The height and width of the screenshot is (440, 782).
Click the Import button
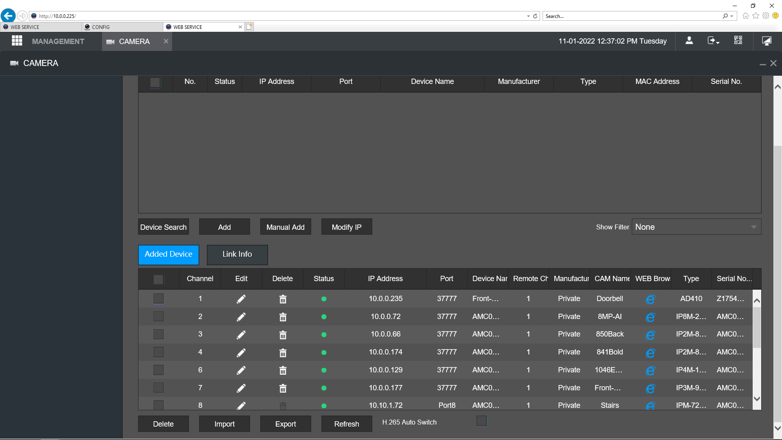(x=224, y=424)
